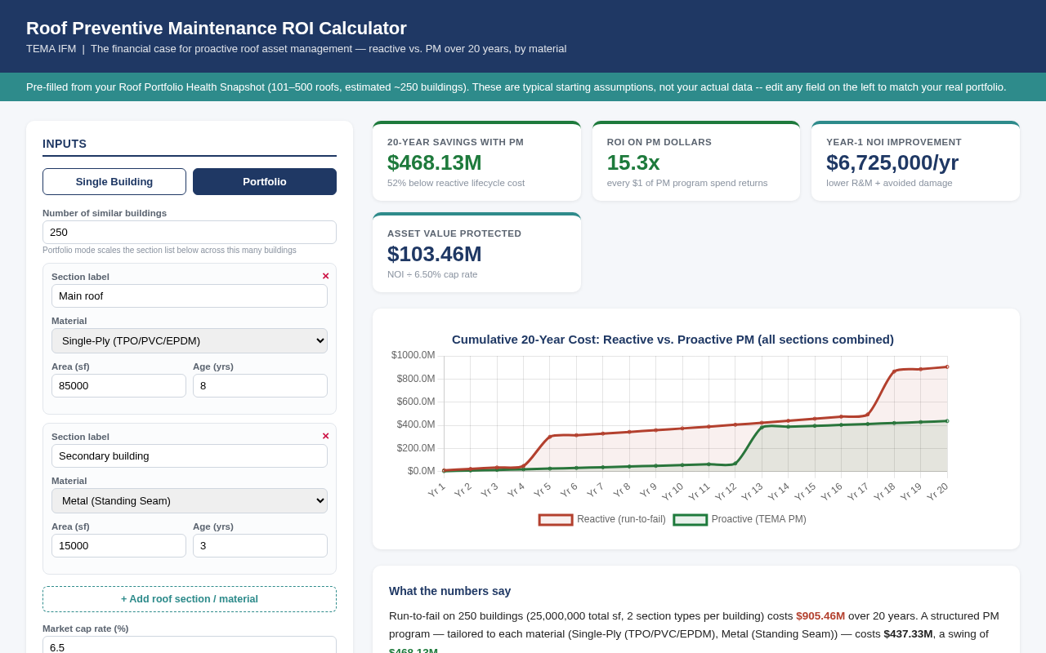Edit Main roof area field showing 85000
Screen dimensions: 1046x653
coord(118,385)
